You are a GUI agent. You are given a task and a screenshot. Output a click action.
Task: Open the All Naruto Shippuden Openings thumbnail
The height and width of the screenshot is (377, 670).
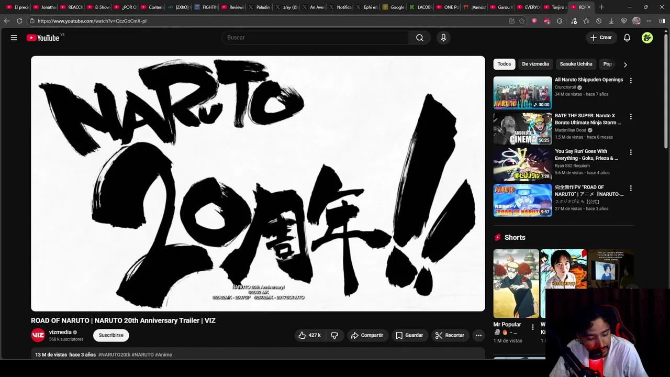(522, 93)
